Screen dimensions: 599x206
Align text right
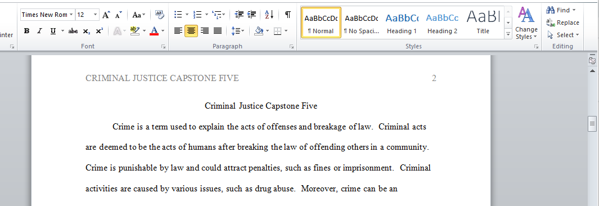(205, 31)
